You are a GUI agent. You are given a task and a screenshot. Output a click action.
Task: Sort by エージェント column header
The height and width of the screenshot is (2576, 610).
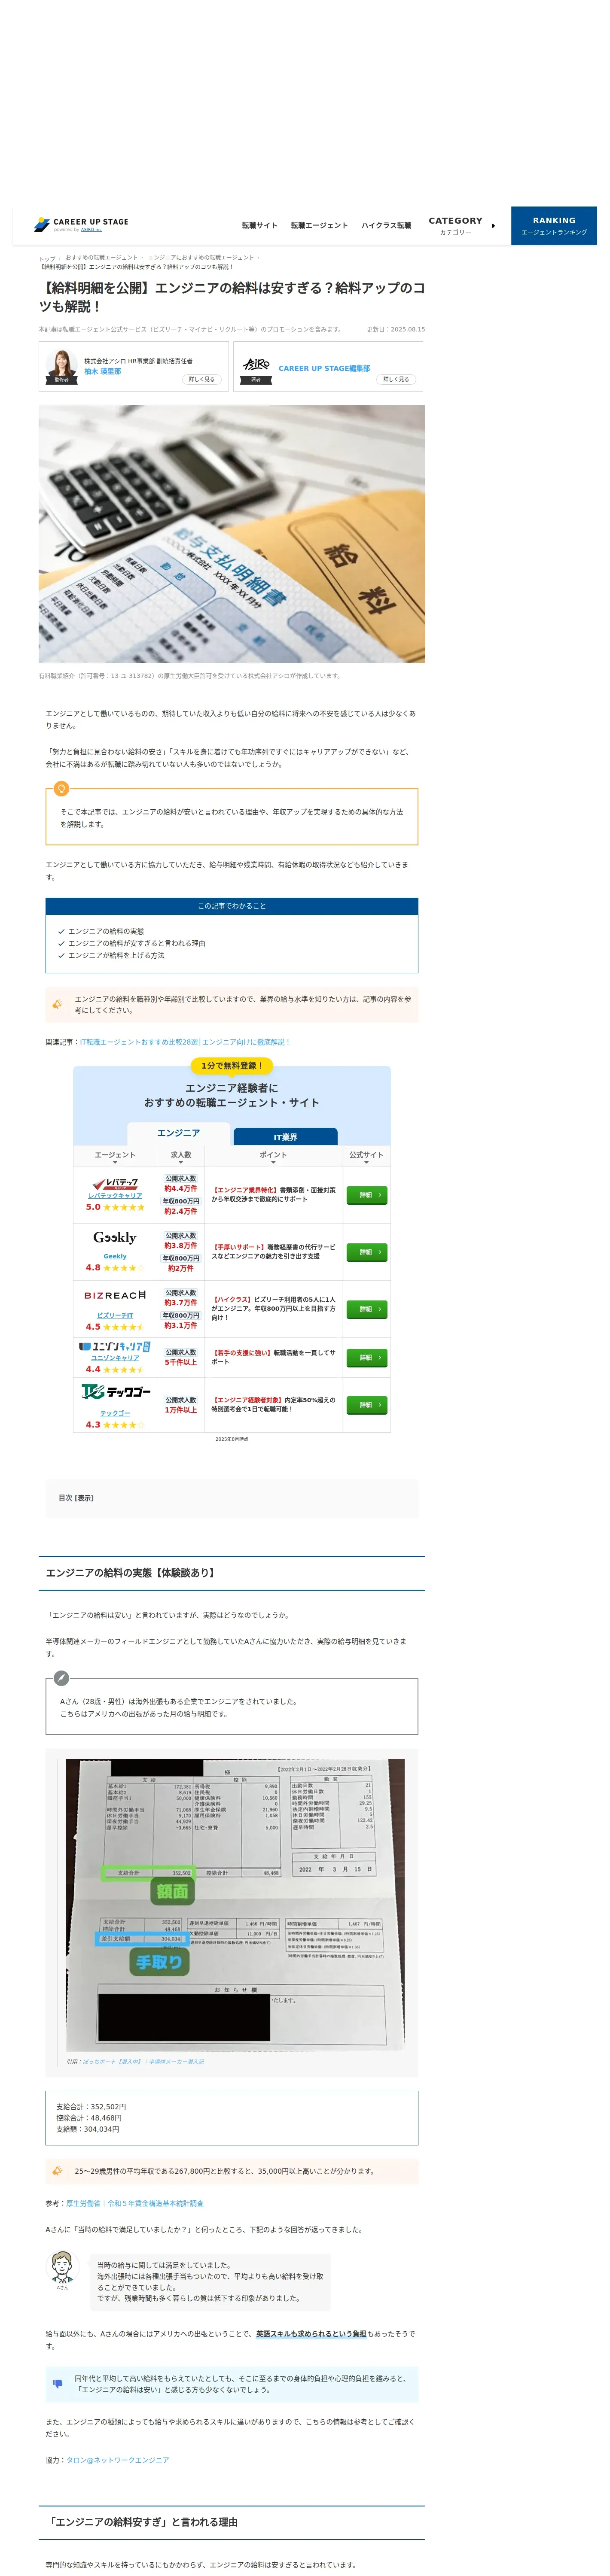pyautogui.click(x=115, y=1156)
